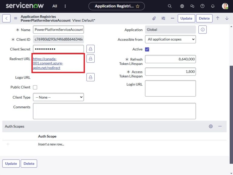The width and height of the screenshot is (233, 175).
Task: Open the canada-001 consent redirect link
Action: 48,63
